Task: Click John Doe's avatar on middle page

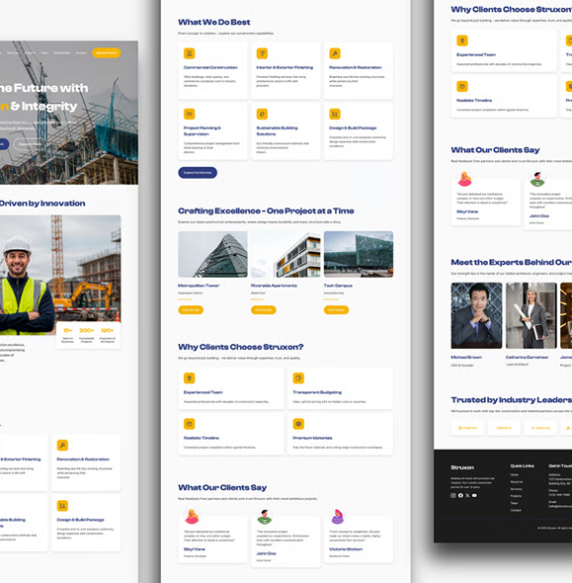Action: click(x=264, y=517)
